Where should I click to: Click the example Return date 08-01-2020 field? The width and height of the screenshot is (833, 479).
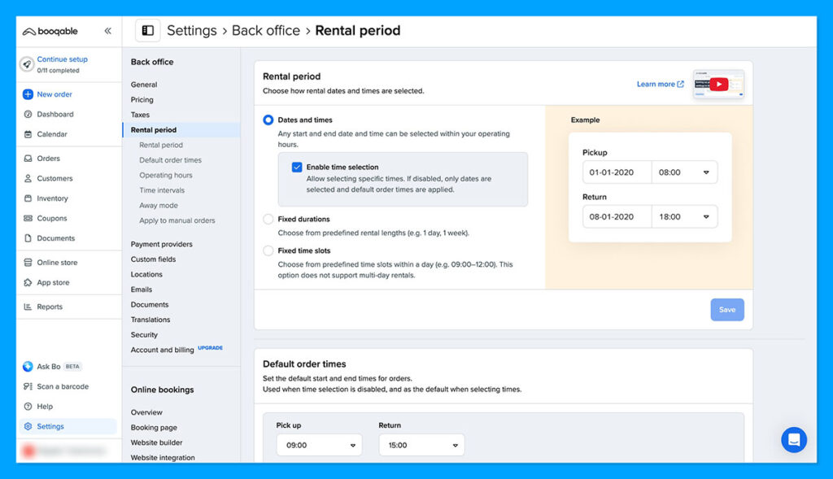pos(617,216)
